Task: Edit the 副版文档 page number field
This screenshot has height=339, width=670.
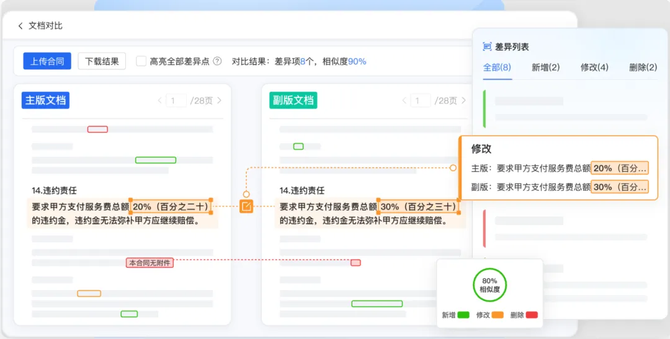Action: tap(421, 101)
